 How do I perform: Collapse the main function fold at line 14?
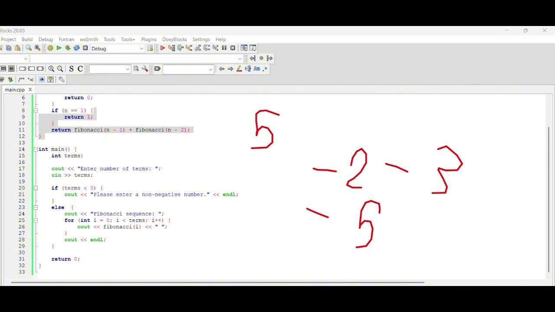(36, 149)
